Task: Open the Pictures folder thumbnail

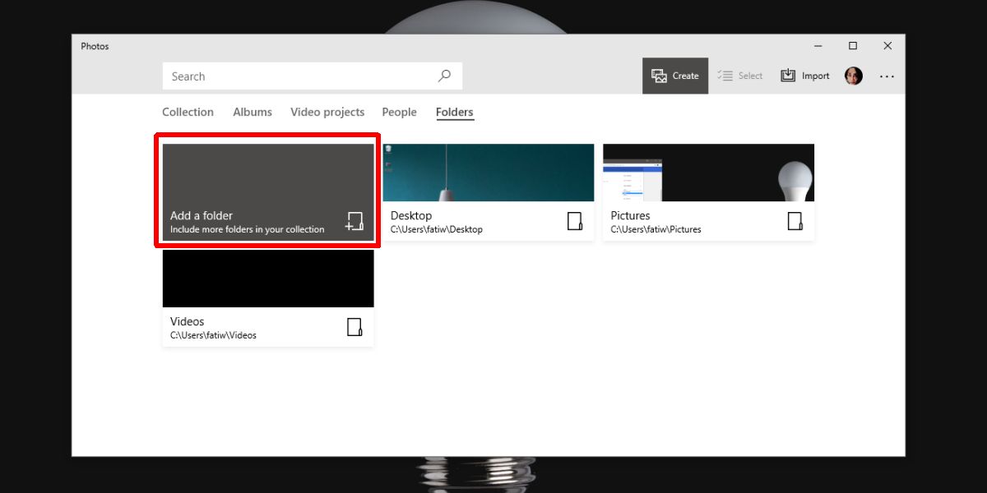Action: pos(709,173)
